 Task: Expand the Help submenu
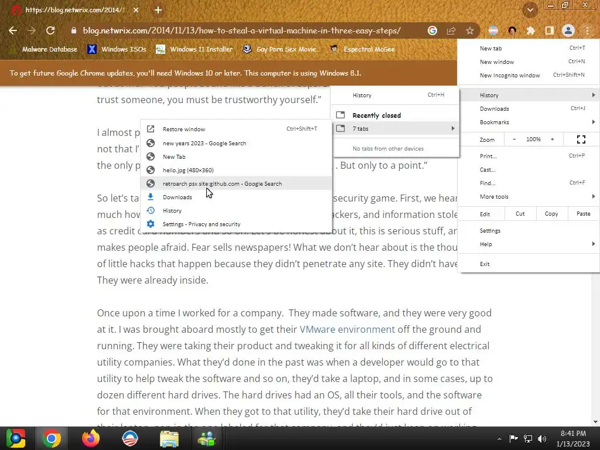click(529, 244)
